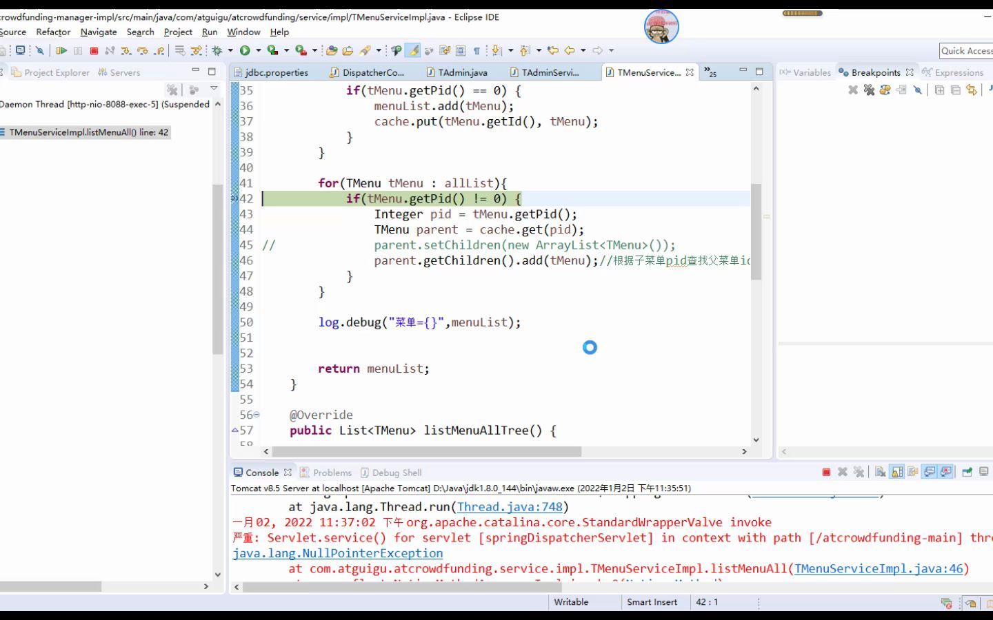Open the Run button dropdown arrow
993x620 pixels.
[x=258, y=50]
